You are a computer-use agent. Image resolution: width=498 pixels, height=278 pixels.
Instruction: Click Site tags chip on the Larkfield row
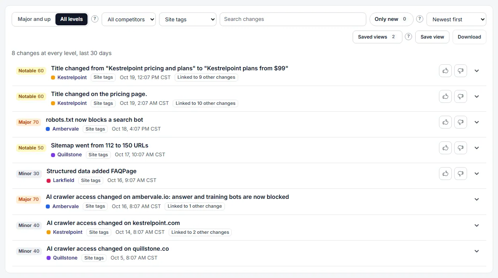click(x=91, y=180)
